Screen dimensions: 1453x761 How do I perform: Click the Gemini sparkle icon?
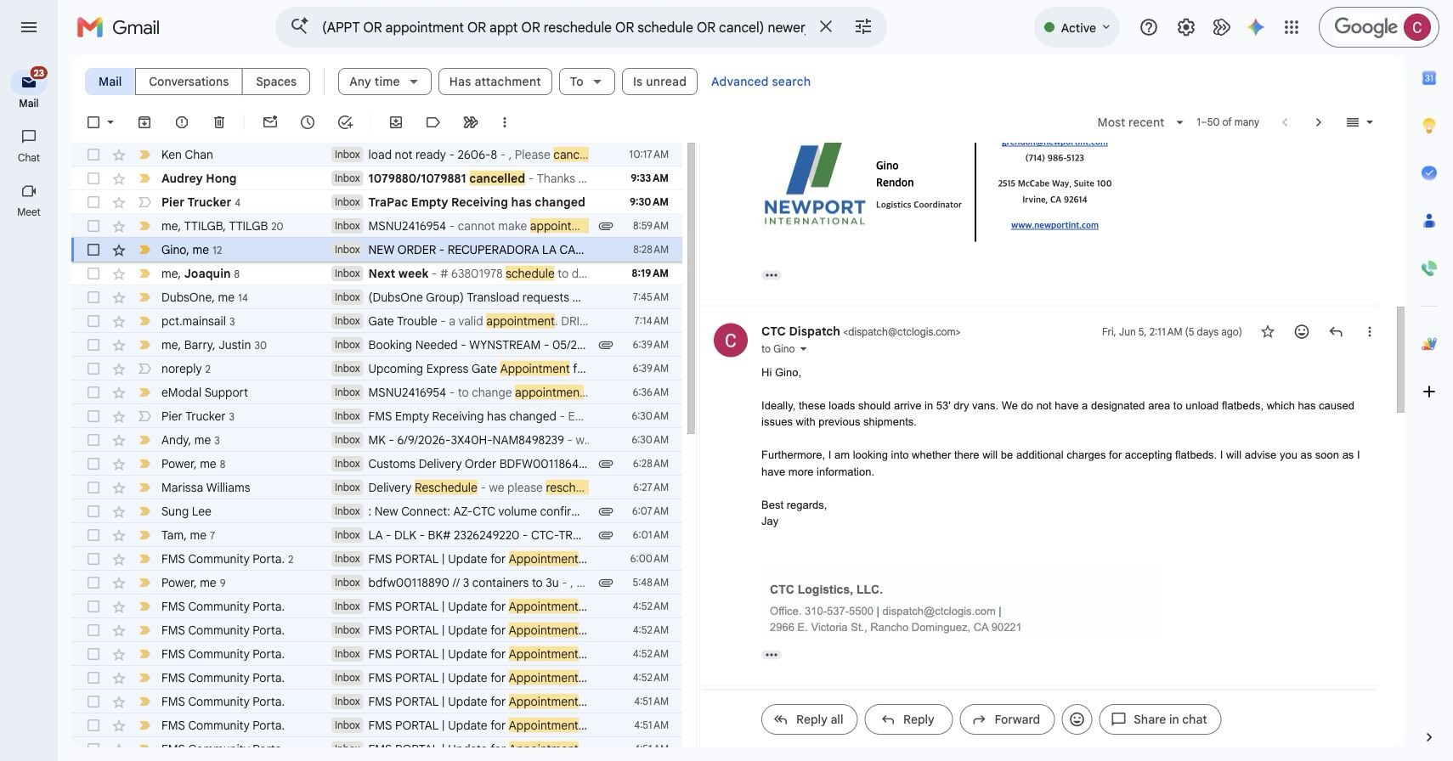[1256, 27]
